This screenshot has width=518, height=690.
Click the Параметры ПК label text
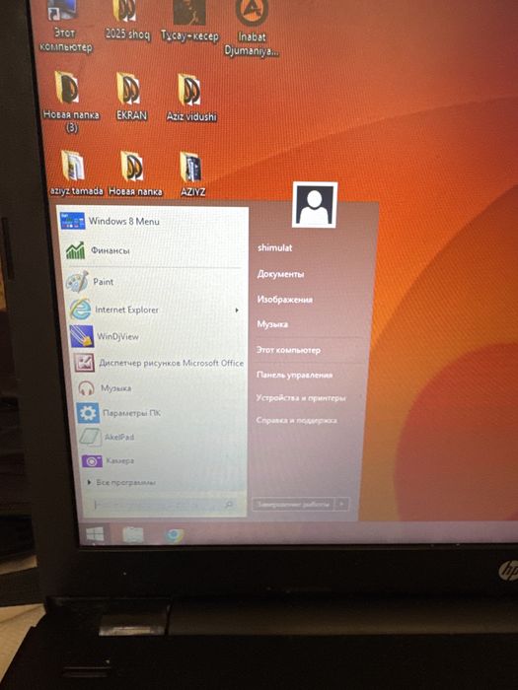coord(131,413)
